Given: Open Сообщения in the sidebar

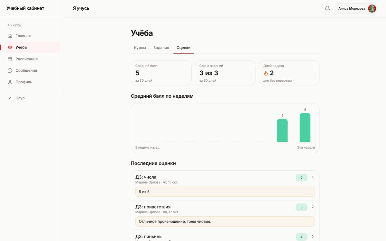Looking at the screenshot, I should (x=32, y=71).
